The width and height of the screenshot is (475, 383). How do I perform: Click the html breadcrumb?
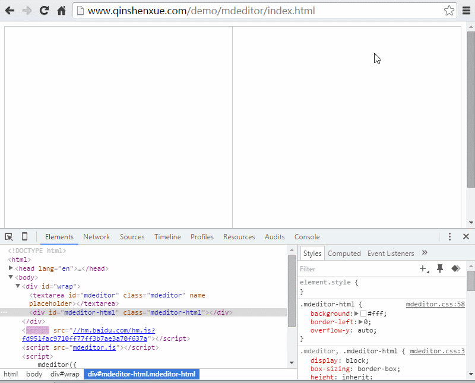[11, 374]
